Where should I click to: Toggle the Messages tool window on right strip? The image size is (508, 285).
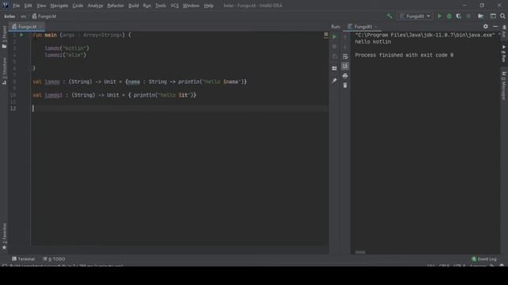coord(504,85)
